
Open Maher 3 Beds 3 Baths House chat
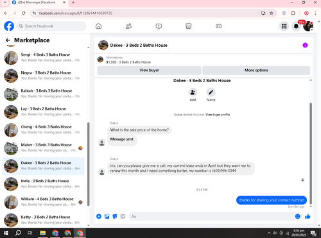click(x=43, y=148)
